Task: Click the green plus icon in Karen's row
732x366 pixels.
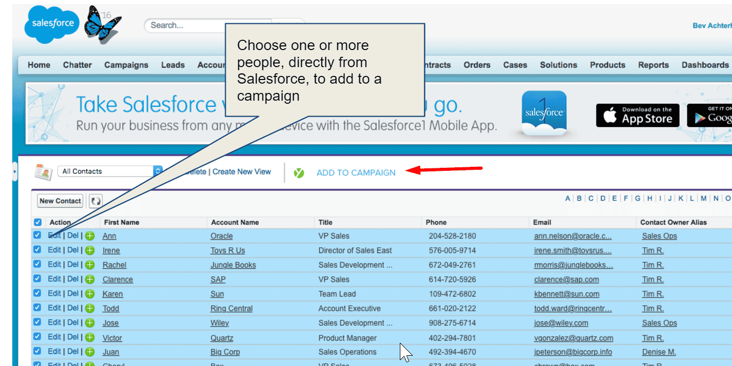Action: point(90,294)
